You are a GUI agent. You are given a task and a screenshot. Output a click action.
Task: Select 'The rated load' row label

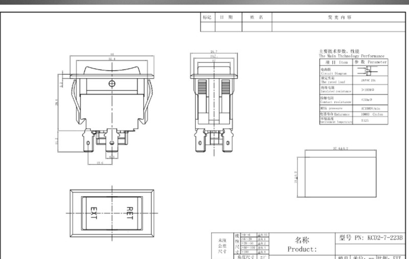click(x=333, y=82)
